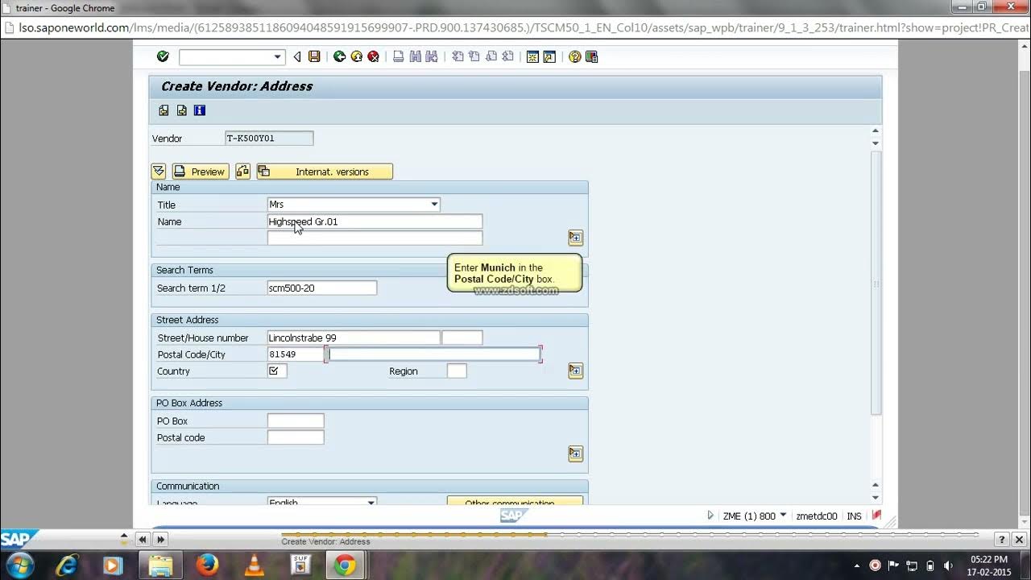Click the Customize Local Layout icon
The height and width of the screenshot is (580, 1031).
[591, 56]
